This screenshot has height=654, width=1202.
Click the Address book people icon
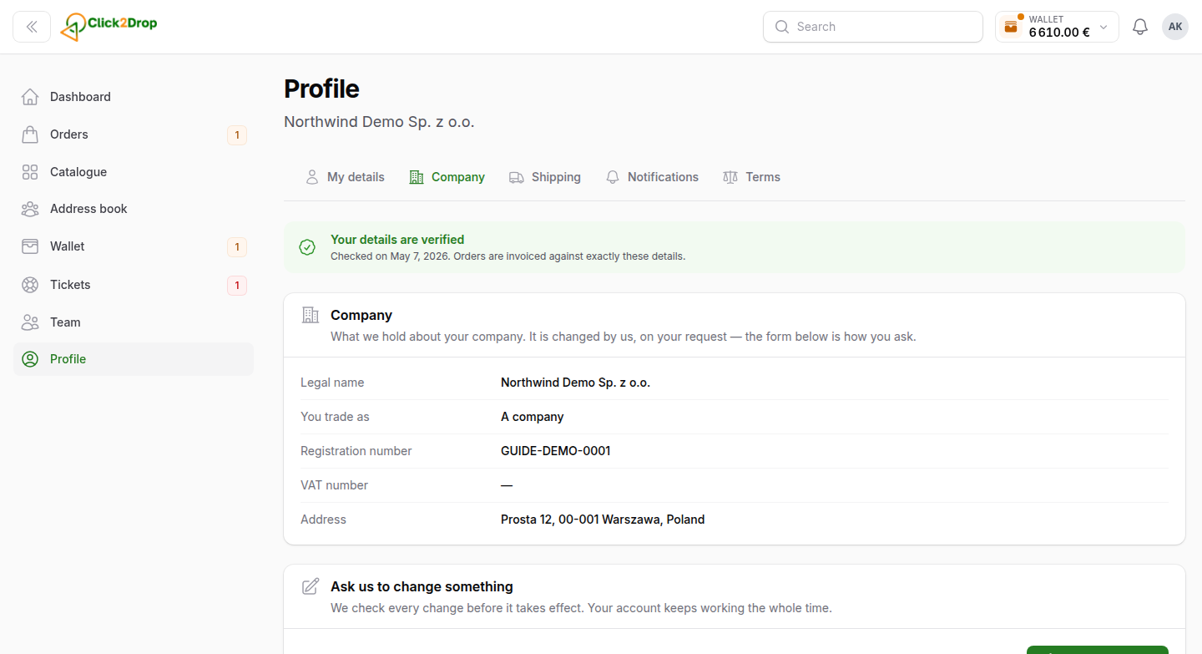click(30, 209)
